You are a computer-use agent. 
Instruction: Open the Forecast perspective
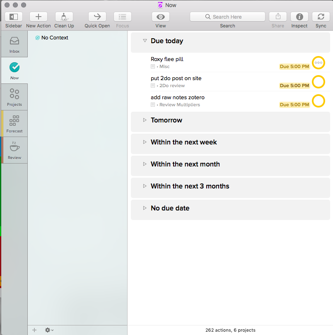[x=14, y=124]
